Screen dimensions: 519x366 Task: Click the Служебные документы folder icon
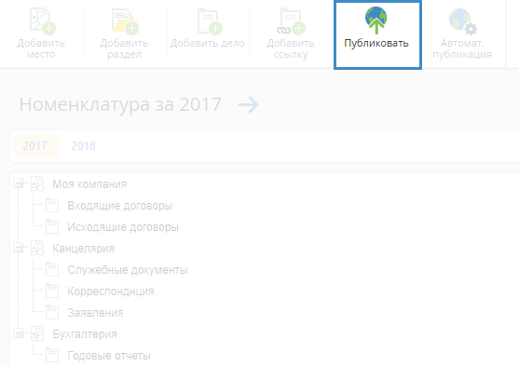pos(52,269)
